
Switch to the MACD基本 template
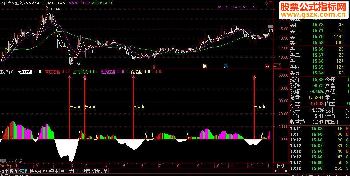pyautogui.click(x=51, y=171)
